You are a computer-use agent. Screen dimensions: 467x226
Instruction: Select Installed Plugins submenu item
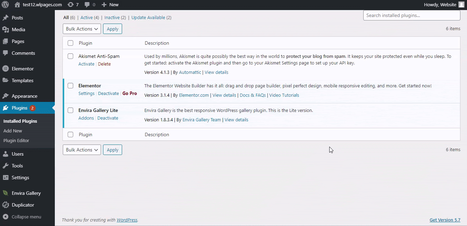[20, 121]
